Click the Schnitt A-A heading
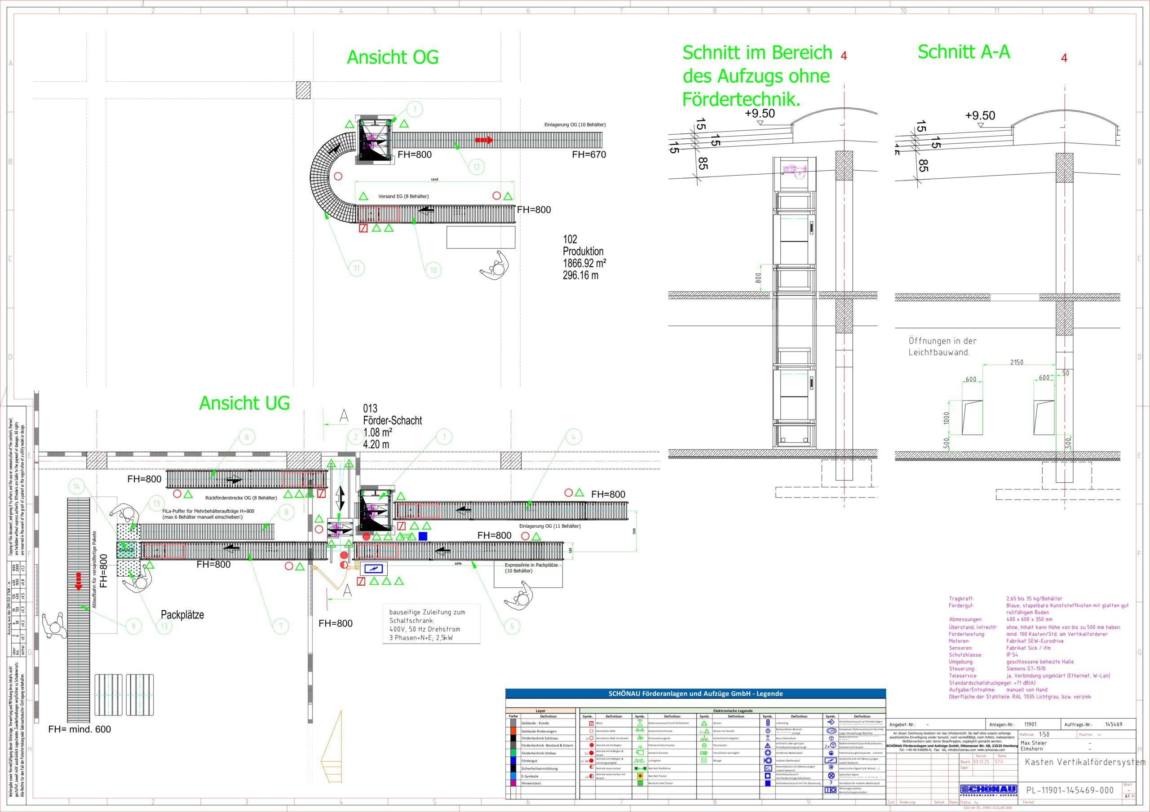1150x812 pixels. coord(963,52)
